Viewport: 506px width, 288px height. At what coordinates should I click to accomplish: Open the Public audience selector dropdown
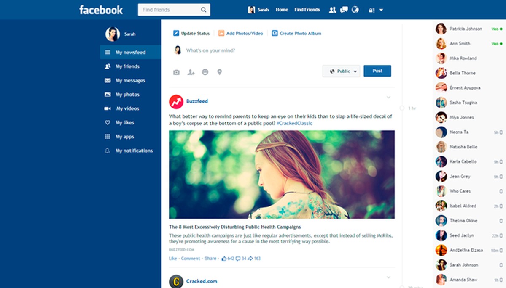(x=341, y=71)
